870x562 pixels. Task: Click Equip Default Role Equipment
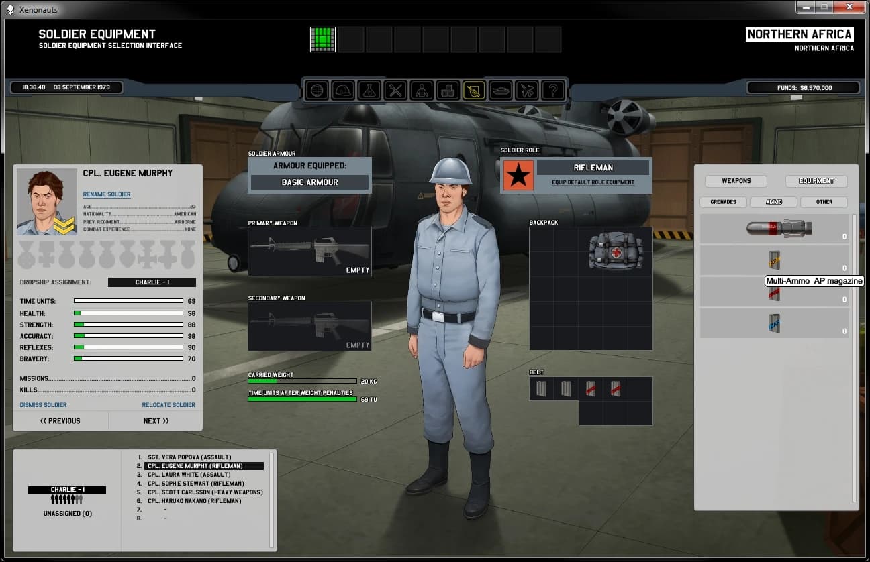593,182
